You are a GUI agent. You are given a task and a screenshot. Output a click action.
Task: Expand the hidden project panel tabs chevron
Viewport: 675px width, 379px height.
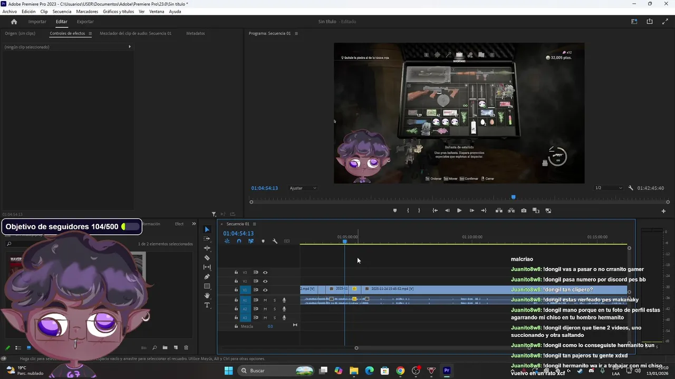[194, 224]
